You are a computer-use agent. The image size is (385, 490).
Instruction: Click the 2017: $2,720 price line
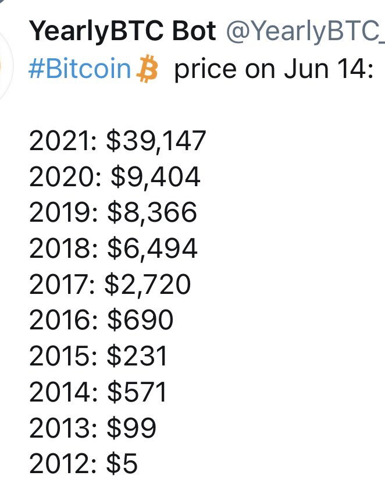click(x=110, y=285)
